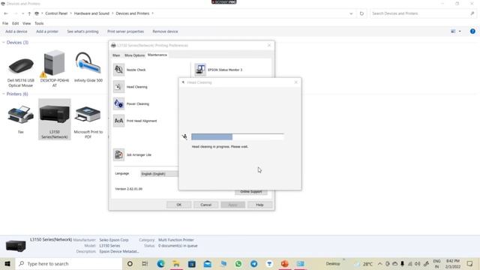480x270 pixels.
Task: Open the notifications action center icon
Action: (x=470, y=263)
